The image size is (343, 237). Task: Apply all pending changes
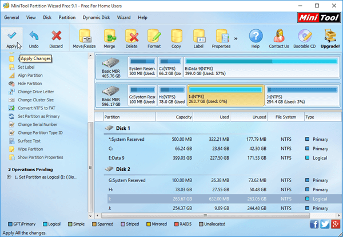point(12,39)
